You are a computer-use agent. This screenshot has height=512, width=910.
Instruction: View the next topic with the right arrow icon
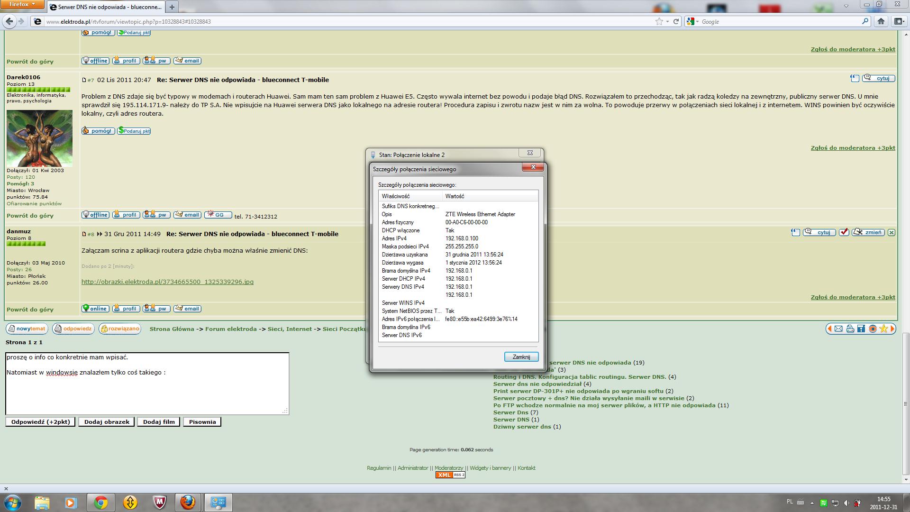tap(892, 329)
